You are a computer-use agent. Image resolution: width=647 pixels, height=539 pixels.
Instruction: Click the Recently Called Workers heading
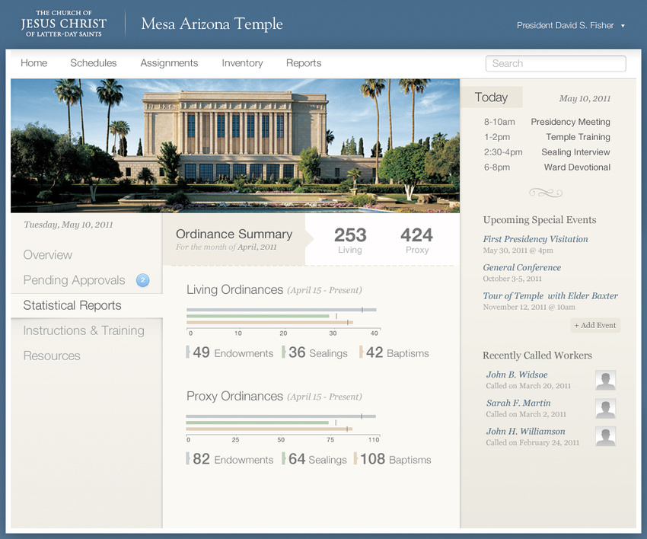[x=537, y=356]
